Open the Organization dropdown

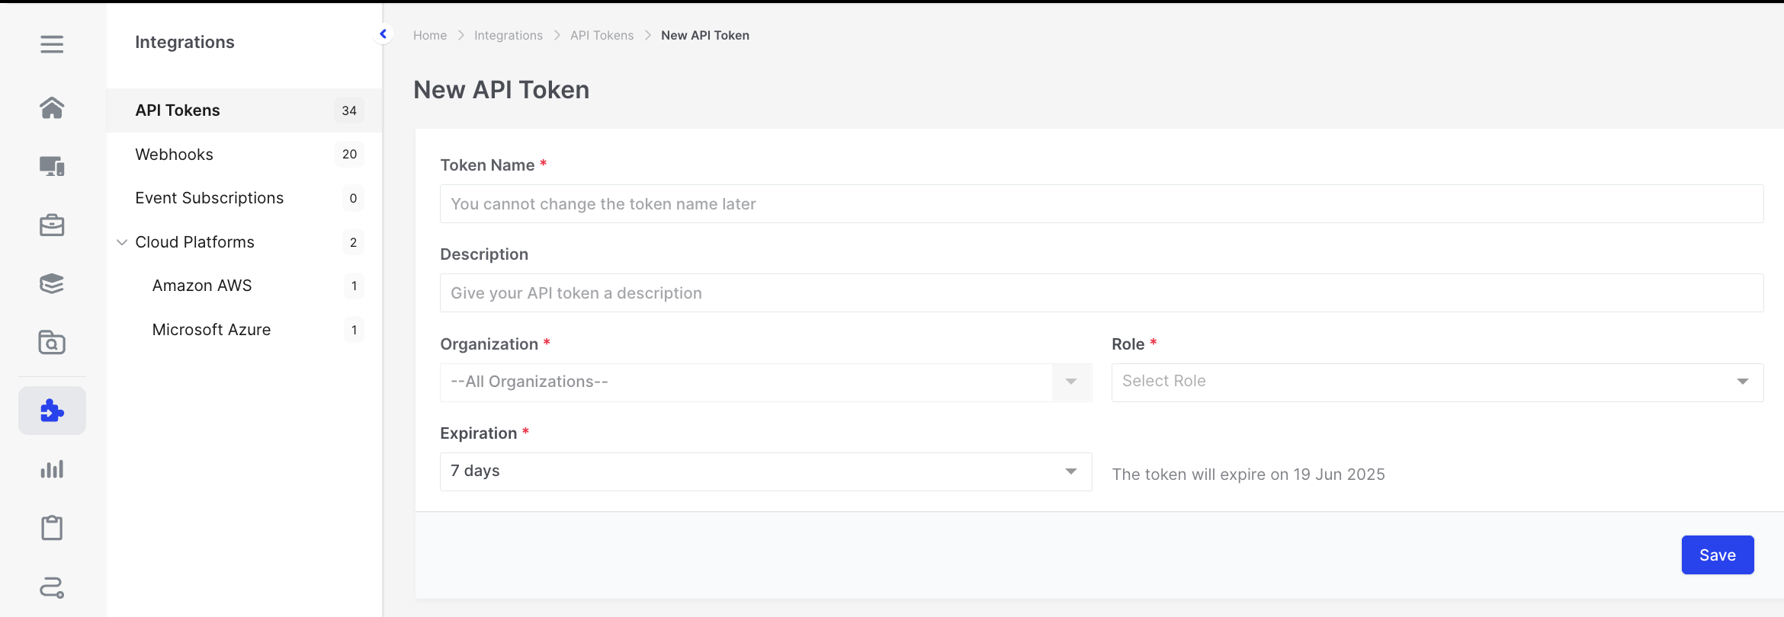tap(765, 382)
